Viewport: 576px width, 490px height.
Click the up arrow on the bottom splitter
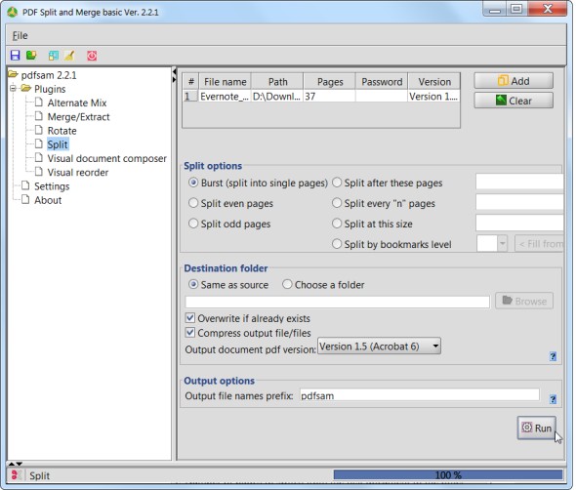[x=12, y=464]
